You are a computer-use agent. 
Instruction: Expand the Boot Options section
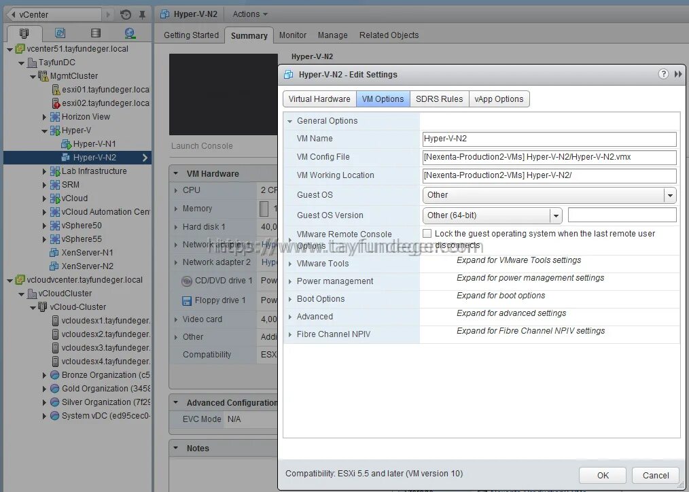click(289, 299)
